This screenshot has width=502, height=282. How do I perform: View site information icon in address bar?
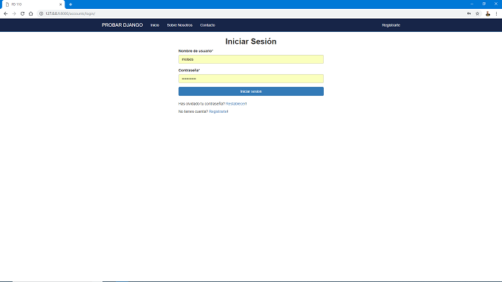click(41, 14)
